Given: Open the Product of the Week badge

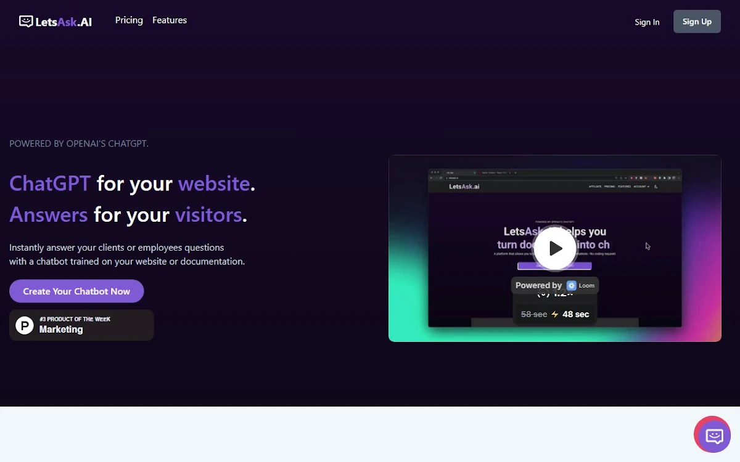Looking at the screenshot, I should click(81, 325).
